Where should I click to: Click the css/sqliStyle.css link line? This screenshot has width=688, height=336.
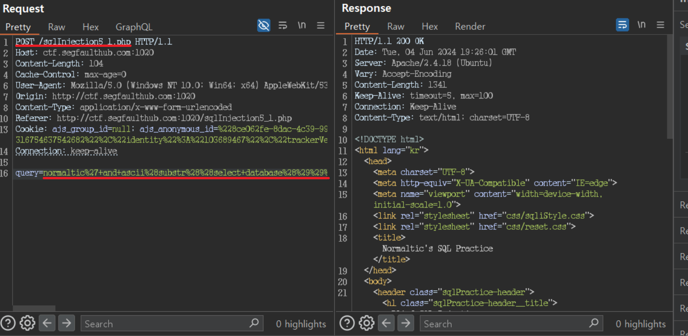[484, 216]
